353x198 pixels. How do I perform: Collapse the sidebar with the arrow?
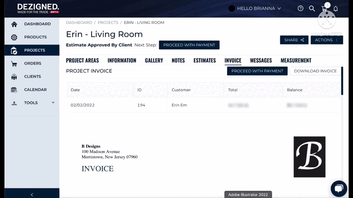pos(32,194)
